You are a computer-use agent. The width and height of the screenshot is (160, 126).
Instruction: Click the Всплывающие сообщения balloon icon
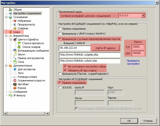click(x=15, y=51)
